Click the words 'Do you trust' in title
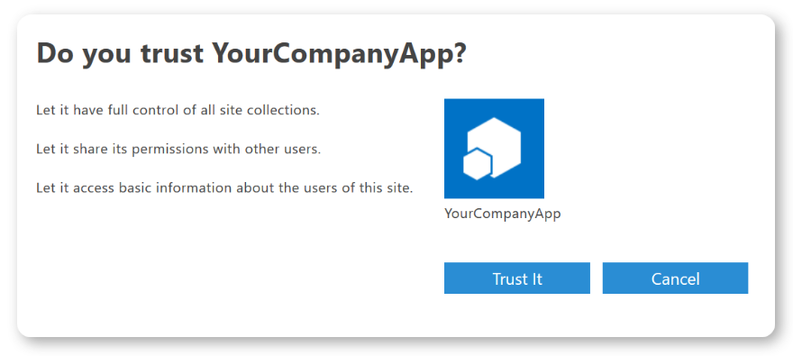 [120, 53]
